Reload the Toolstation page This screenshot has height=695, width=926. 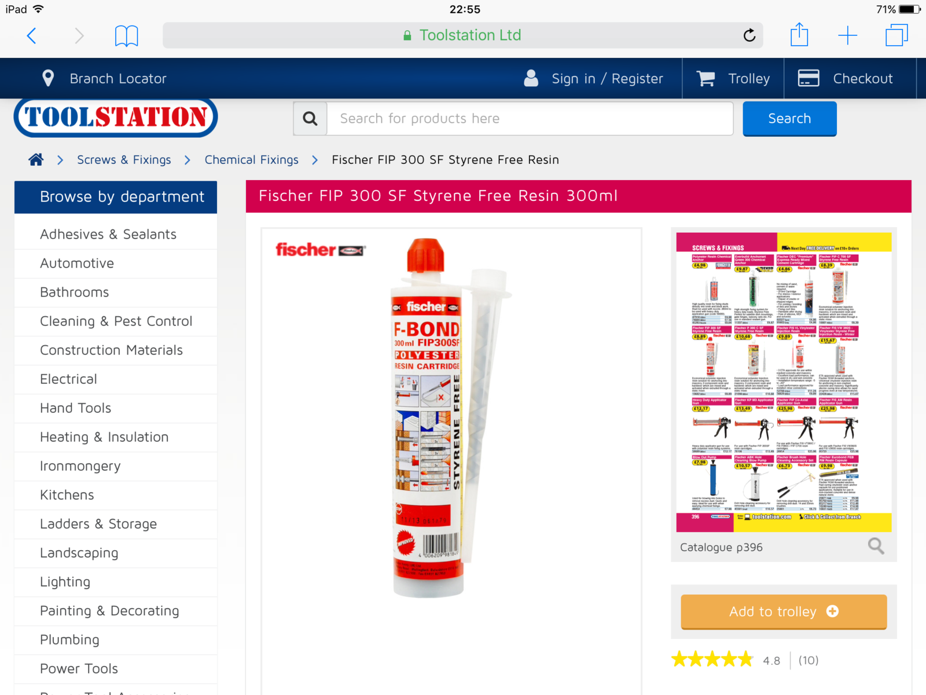point(749,35)
